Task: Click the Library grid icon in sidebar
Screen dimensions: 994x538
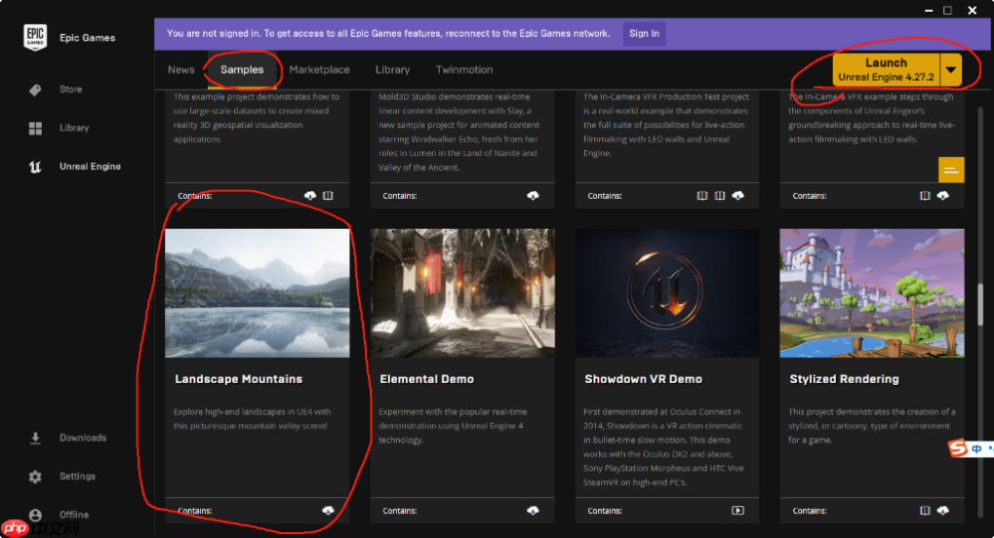Action: click(36, 128)
